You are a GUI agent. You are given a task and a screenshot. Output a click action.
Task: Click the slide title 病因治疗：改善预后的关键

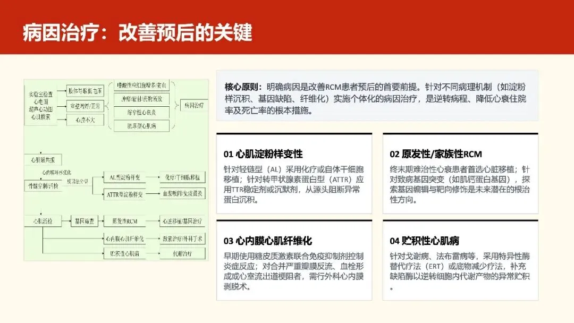138,32
